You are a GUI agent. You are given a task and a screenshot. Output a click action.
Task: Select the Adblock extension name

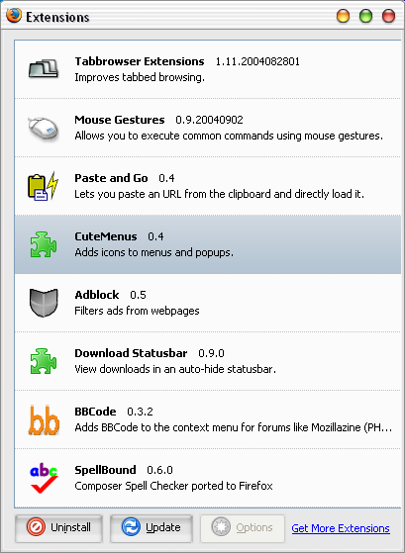click(97, 295)
